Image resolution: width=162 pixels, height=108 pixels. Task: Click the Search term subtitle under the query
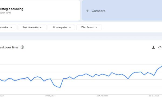[x=5, y=13]
